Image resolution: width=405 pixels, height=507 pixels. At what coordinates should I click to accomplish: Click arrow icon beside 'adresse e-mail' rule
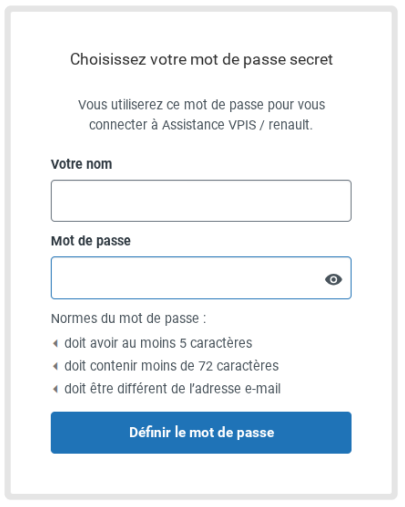click(56, 389)
